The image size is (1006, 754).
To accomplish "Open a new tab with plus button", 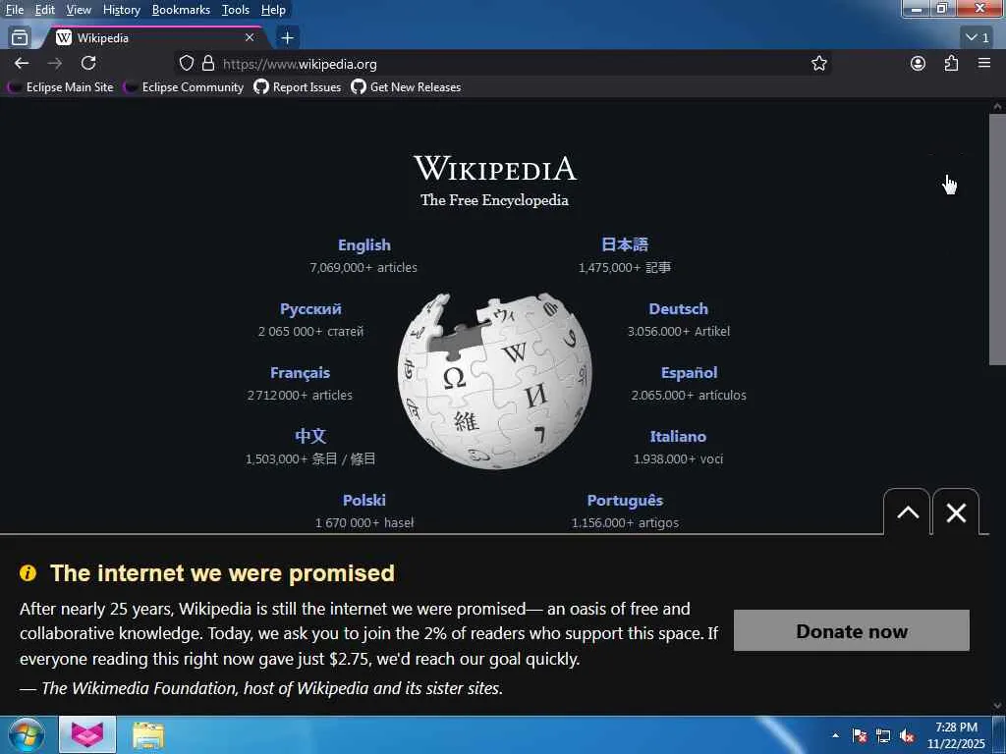I will point(288,38).
